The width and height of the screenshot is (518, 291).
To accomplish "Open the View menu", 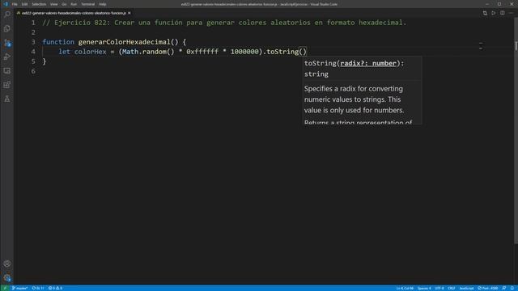I will 54,4.
